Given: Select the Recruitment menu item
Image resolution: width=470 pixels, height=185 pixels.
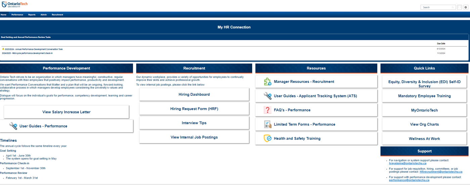Looking at the screenshot, I should click(57, 15).
